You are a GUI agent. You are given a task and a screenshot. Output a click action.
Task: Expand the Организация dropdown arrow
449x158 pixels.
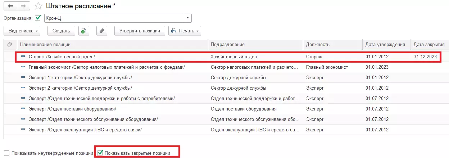tap(188, 18)
